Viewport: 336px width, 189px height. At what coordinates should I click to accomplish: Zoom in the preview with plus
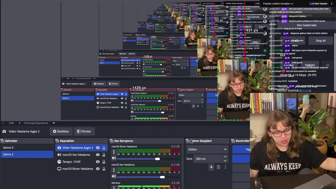click(19, 123)
